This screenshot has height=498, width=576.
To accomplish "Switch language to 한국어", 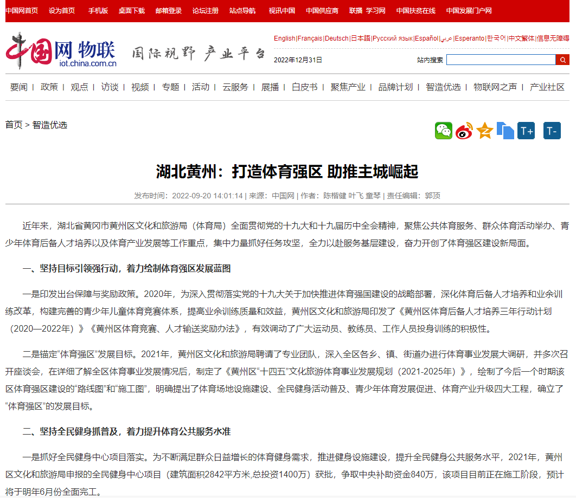I will click(497, 38).
